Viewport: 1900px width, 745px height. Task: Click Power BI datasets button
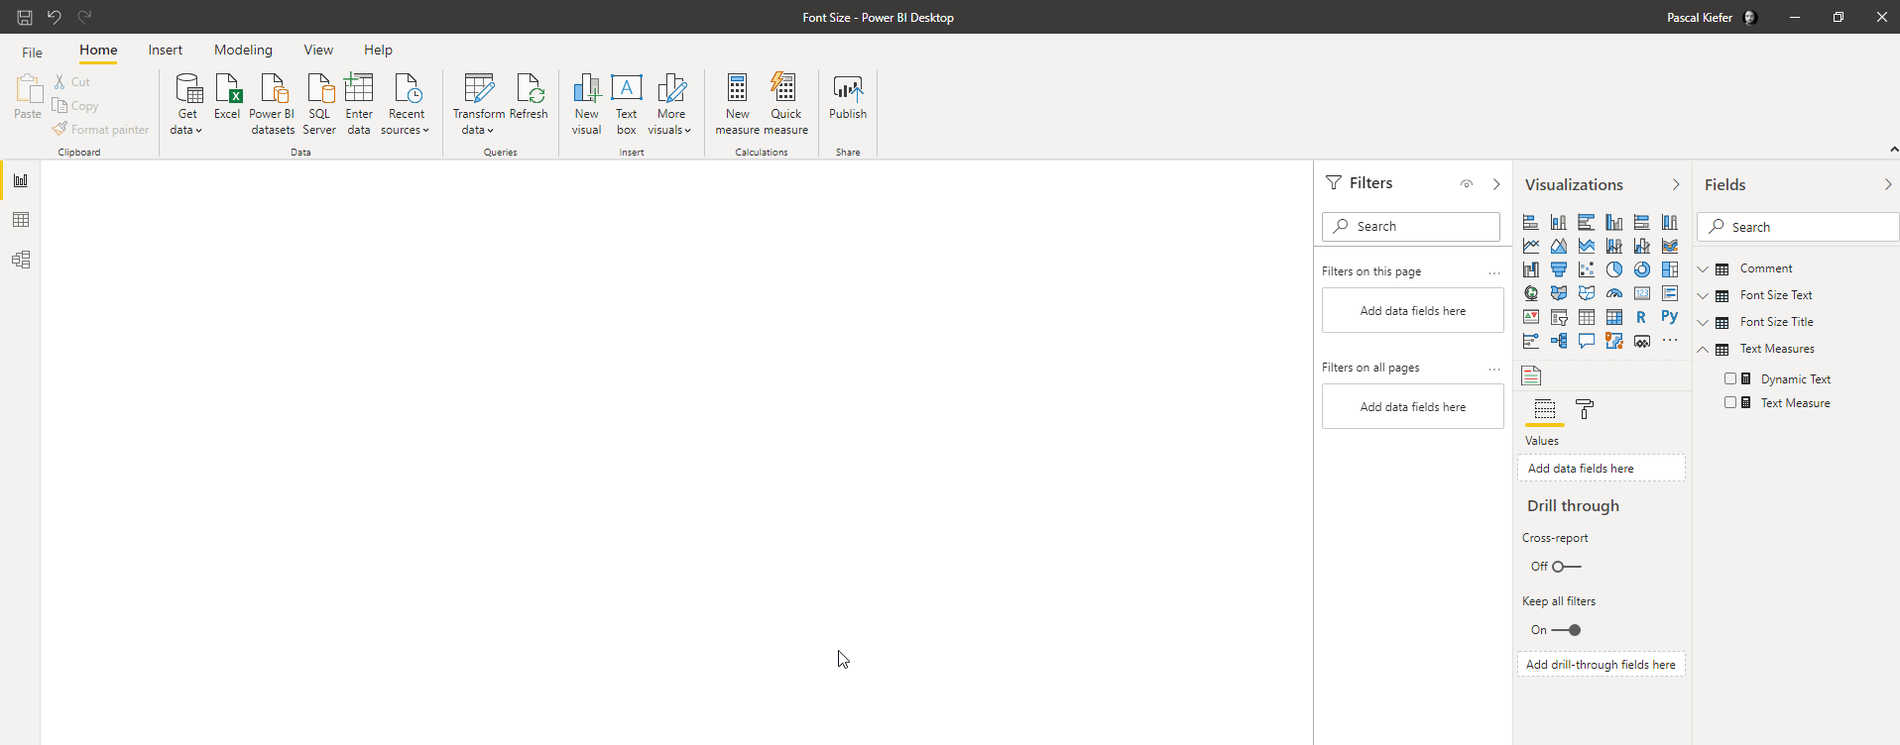coord(273,104)
